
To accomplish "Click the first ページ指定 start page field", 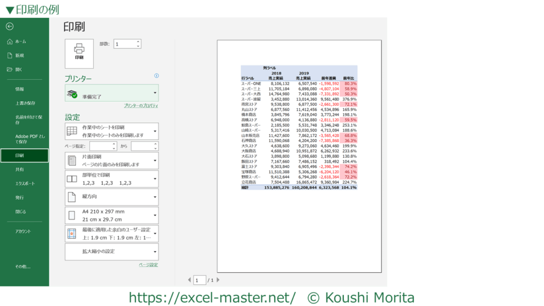I will click(101, 146).
